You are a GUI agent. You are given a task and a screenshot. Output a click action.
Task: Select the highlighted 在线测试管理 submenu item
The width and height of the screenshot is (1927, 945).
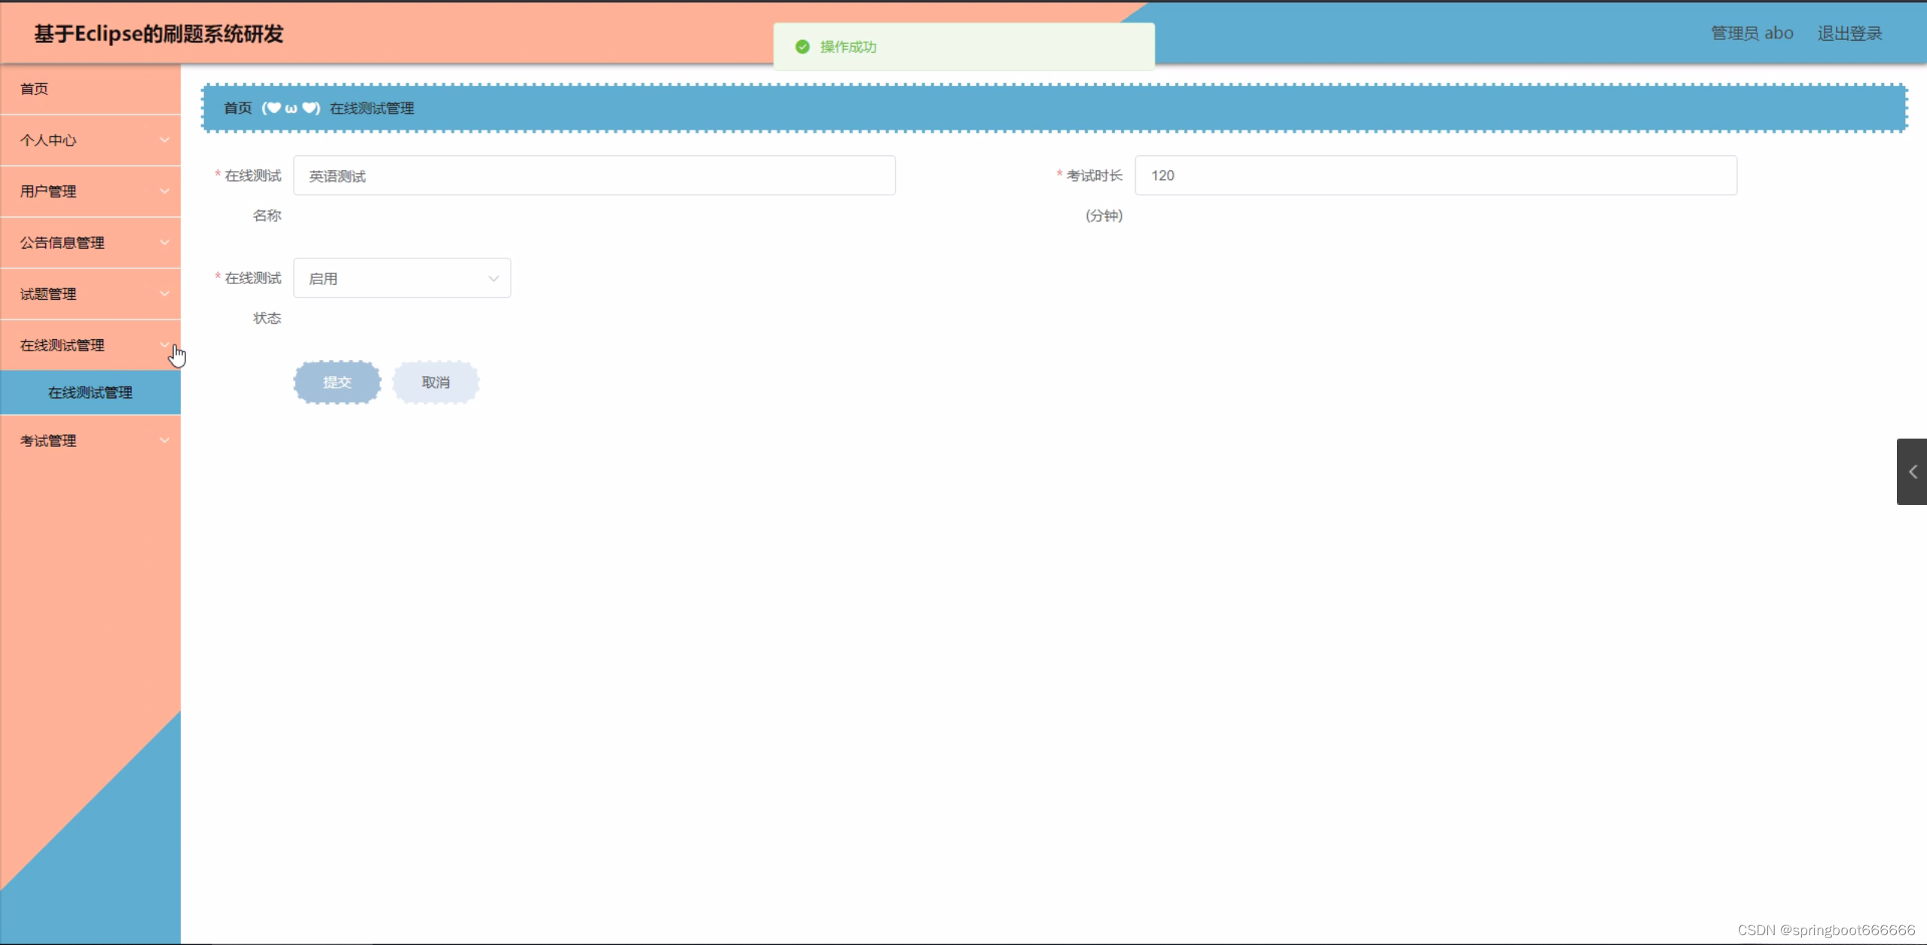pos(90,393)
